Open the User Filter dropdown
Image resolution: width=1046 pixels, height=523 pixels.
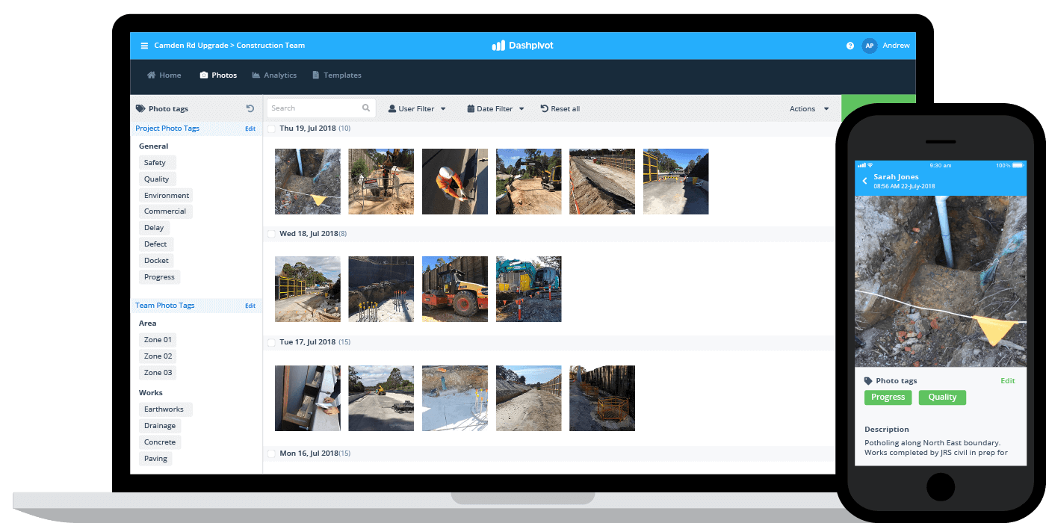click(417, 108)
